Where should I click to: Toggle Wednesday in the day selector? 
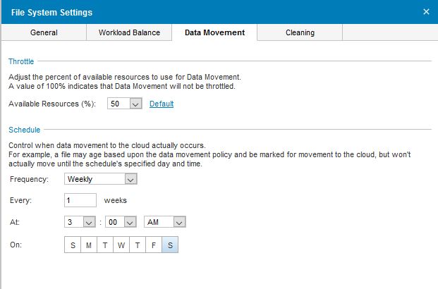pyautogui.click(x=121, y=245)
